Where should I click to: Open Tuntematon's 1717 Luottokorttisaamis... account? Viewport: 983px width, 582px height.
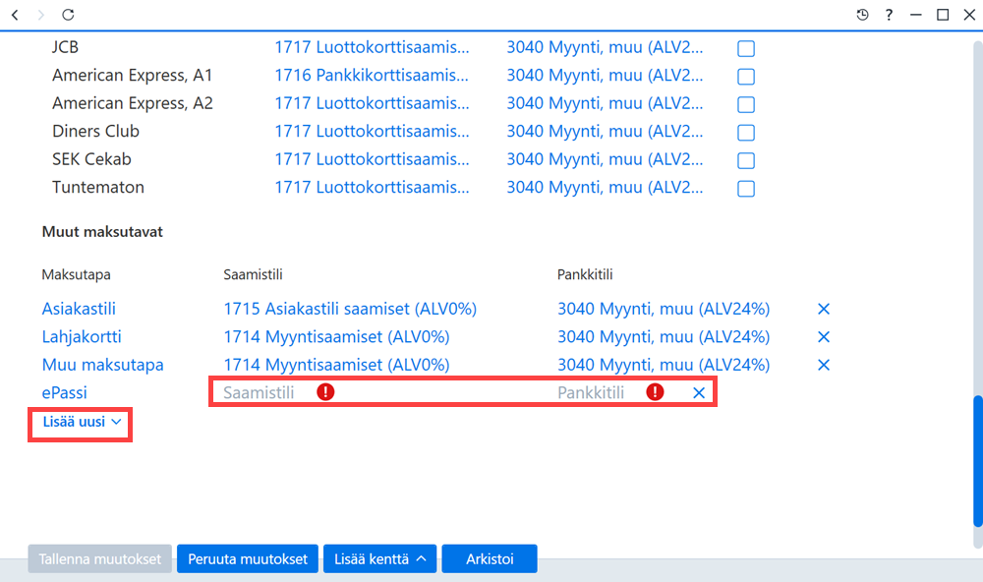tap(372, 187)
